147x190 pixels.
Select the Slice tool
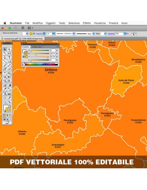[x=9, y=98]
